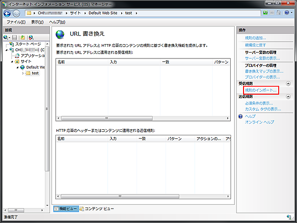Click the status bar icon at bottom right
The width and height of the screenshot is (297, 223).
pyautogui.click(x=289, y=217)
